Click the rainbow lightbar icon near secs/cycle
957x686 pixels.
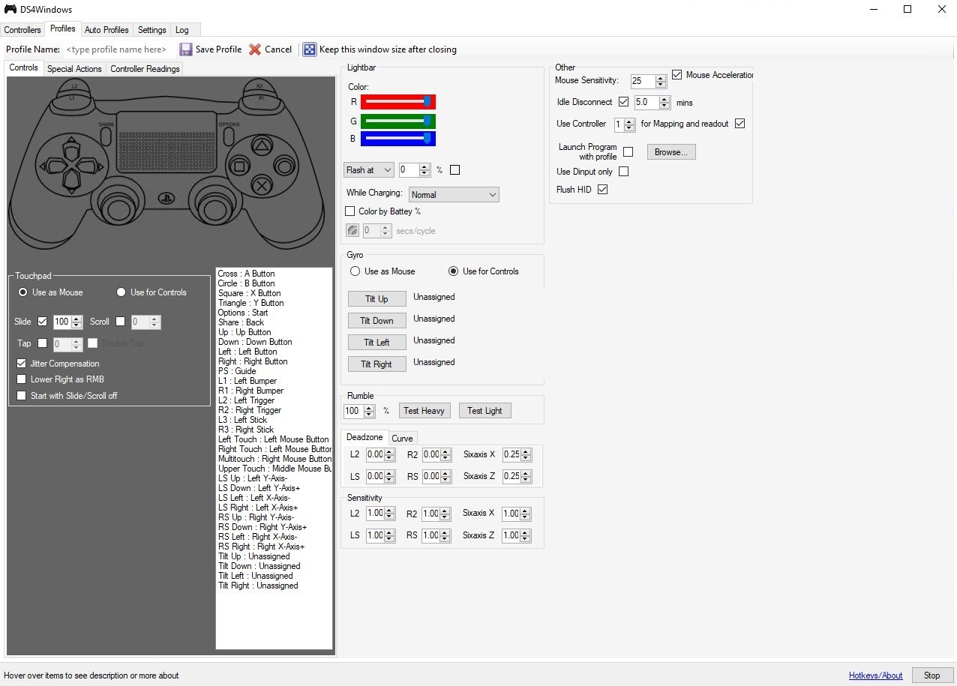tap(352, 231)
